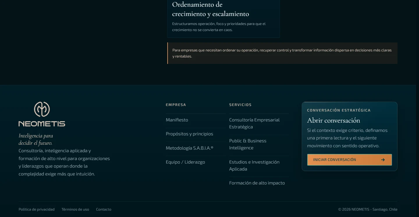
Task: Click the CONVERSACIÓN ESTRATÉGICA label
Action: (x=339, y=110)
